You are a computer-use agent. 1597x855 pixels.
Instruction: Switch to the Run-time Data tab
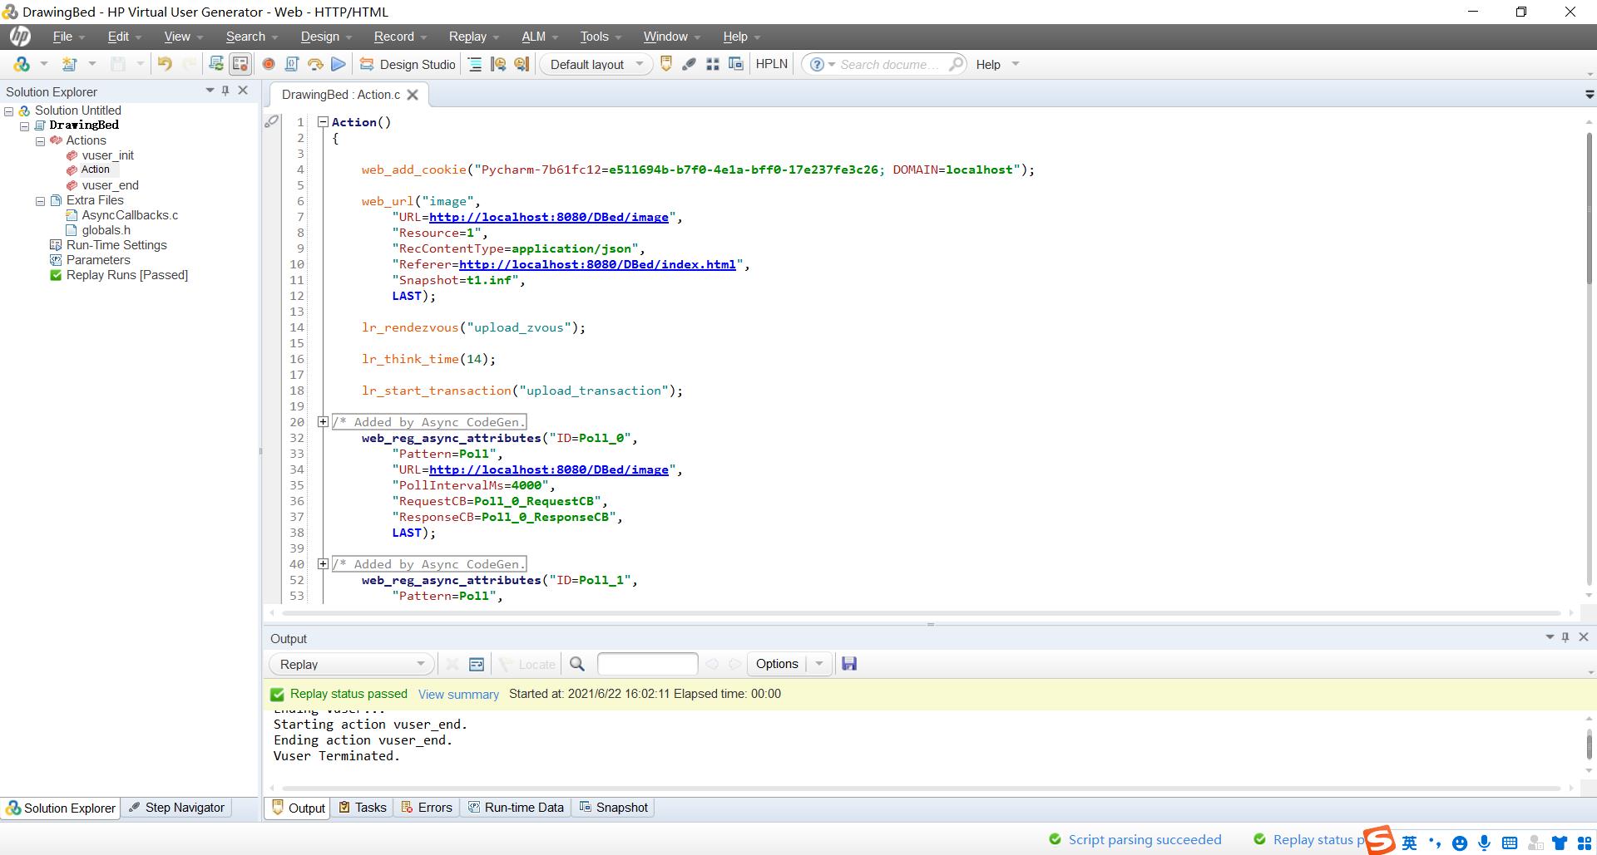tap(516, 808)
